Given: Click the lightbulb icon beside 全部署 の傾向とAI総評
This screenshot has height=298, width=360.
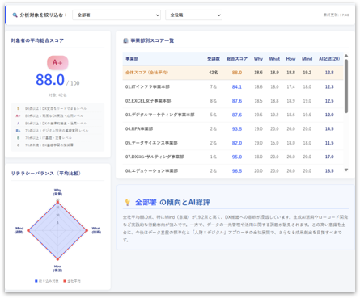Looking at the screenshot, I should click(128, 202).
